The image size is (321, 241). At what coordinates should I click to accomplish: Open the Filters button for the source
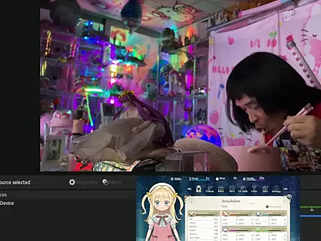pyautogui.click(x=112, y=182)
